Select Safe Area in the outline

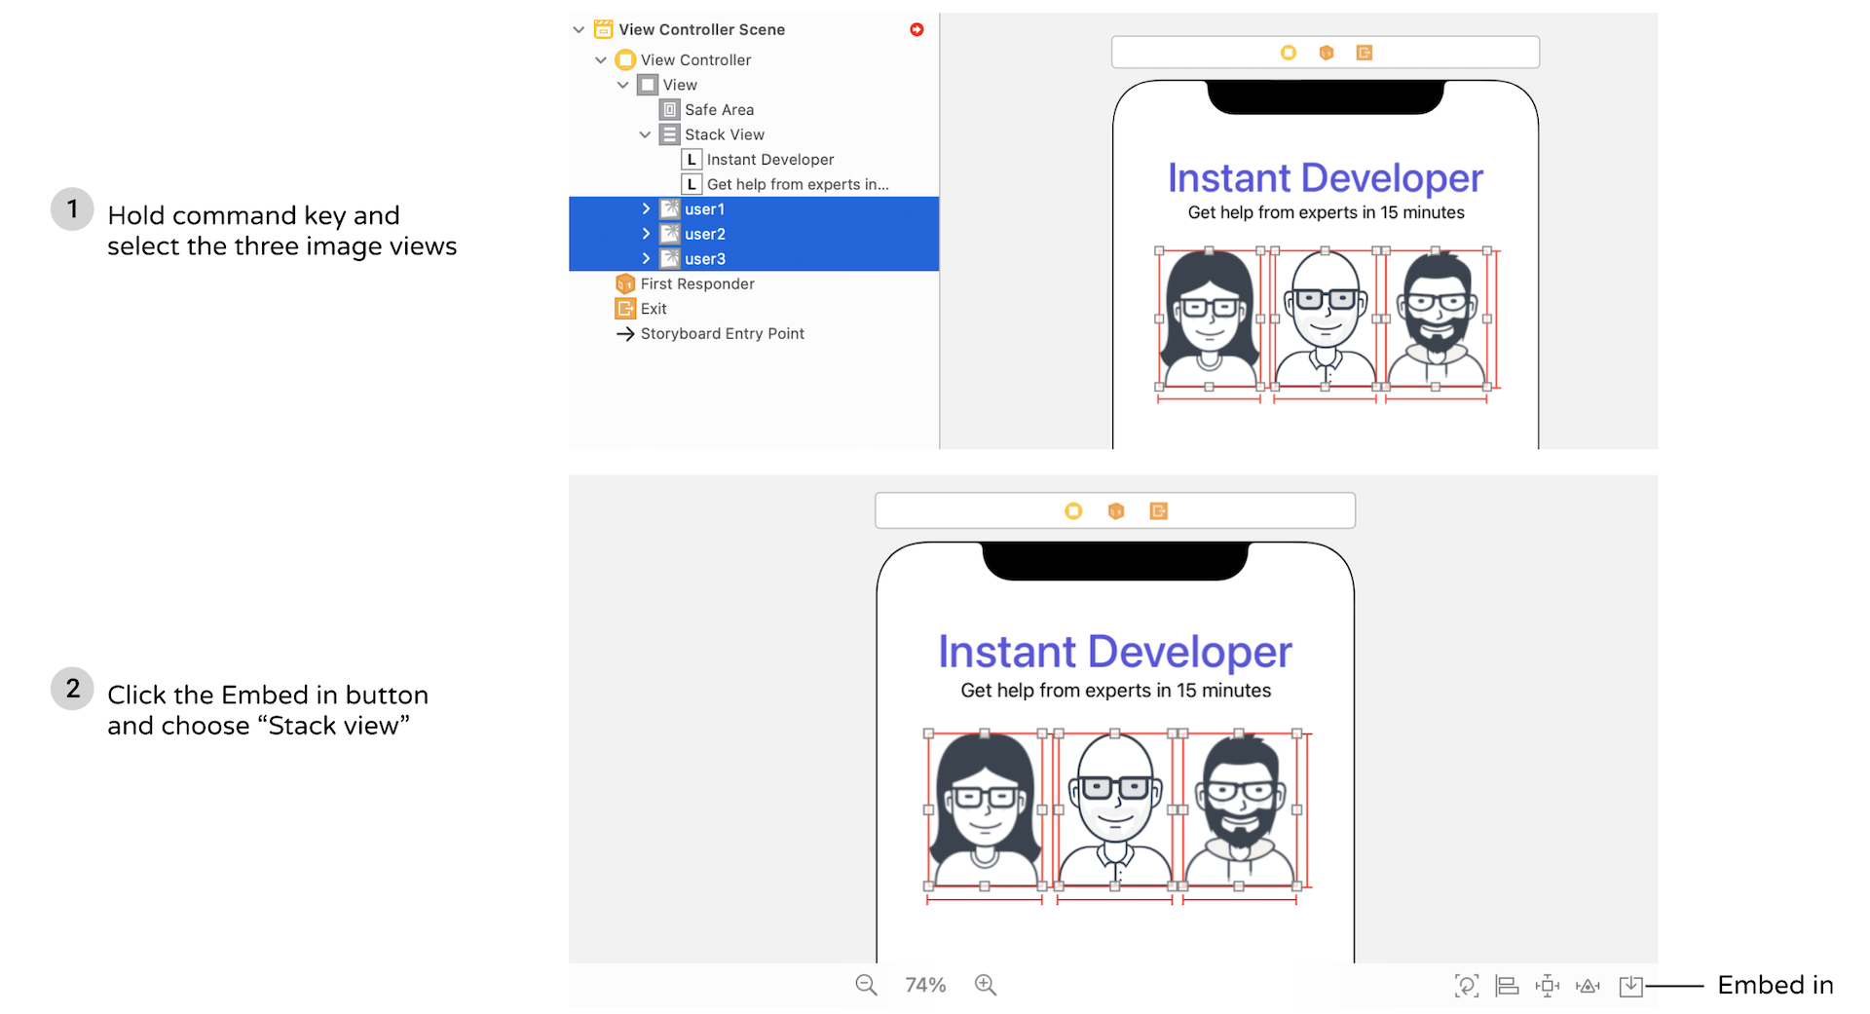tap(719, 110)
